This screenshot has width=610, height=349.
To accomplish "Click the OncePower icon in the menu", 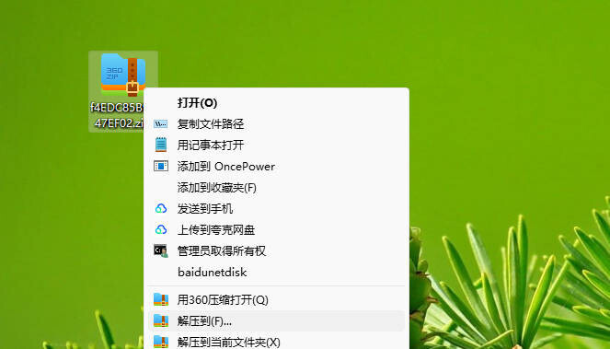I will tap(161, 167).
